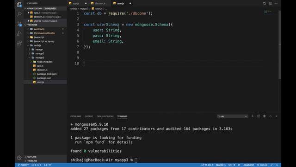The height and width of the screenshot is (167, 296).
Task: Open the terminal shell selector dropdown
Action: click(232, 116)
